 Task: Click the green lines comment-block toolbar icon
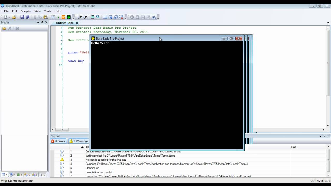(x=92, y=17)
